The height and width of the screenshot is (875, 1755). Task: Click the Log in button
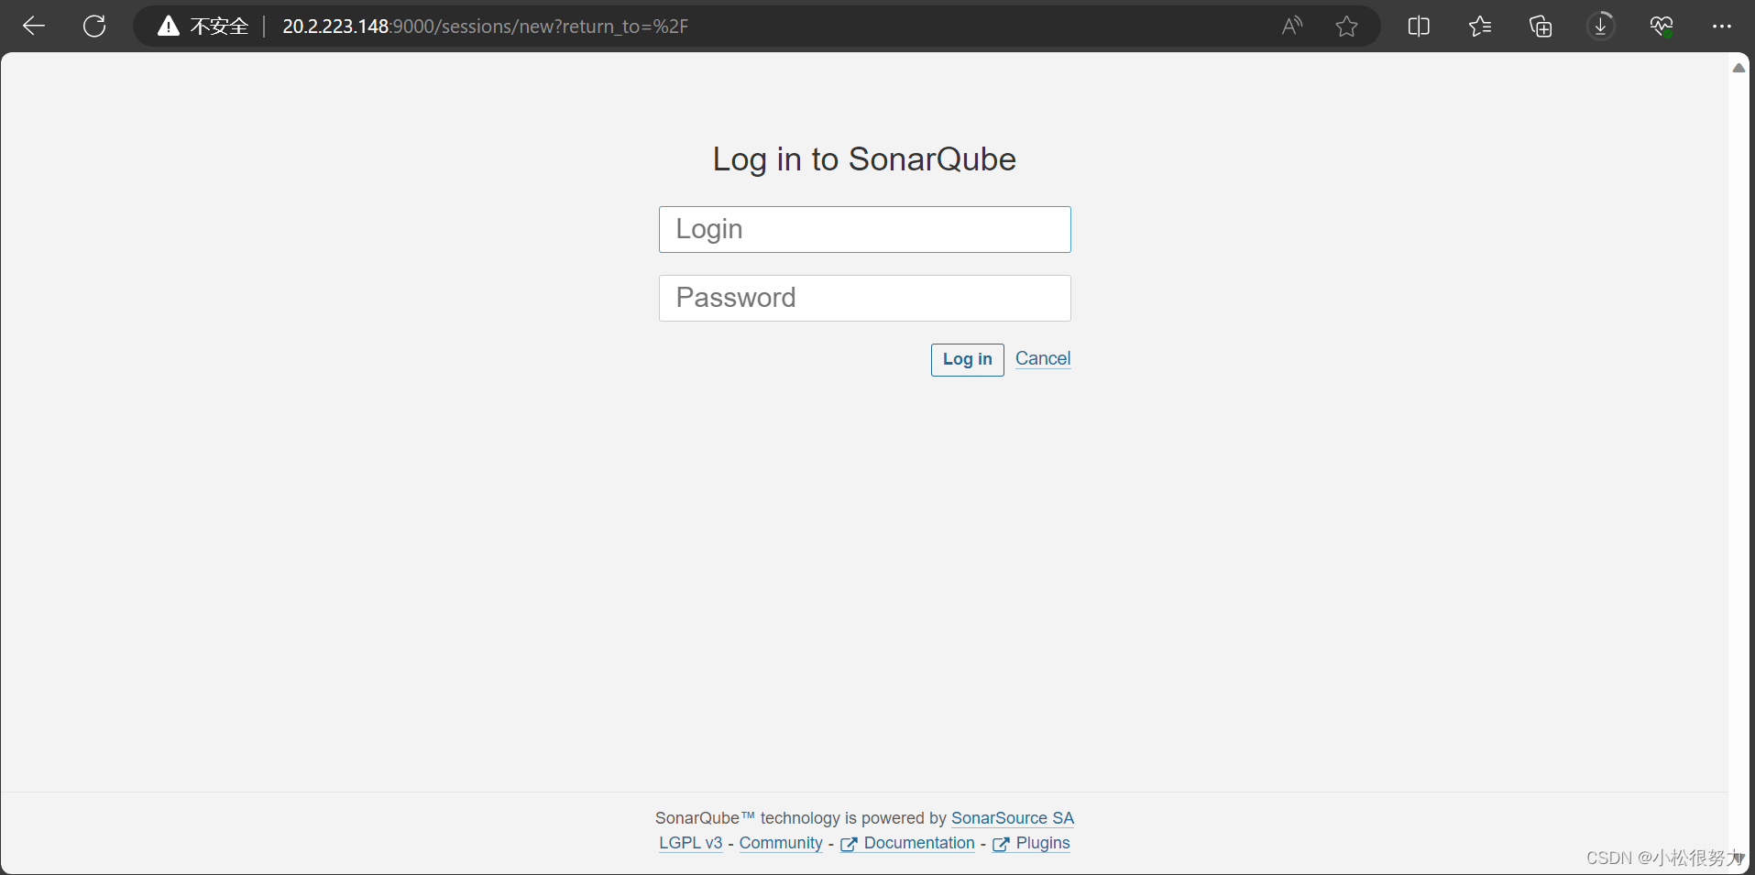(x=967, y=359)
